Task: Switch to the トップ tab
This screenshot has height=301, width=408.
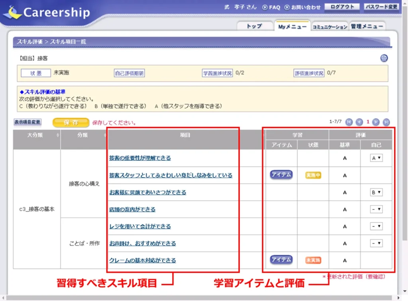Action: pos(254,26)
